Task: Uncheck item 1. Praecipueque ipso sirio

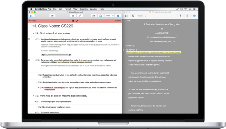Action: coord(37,102)
